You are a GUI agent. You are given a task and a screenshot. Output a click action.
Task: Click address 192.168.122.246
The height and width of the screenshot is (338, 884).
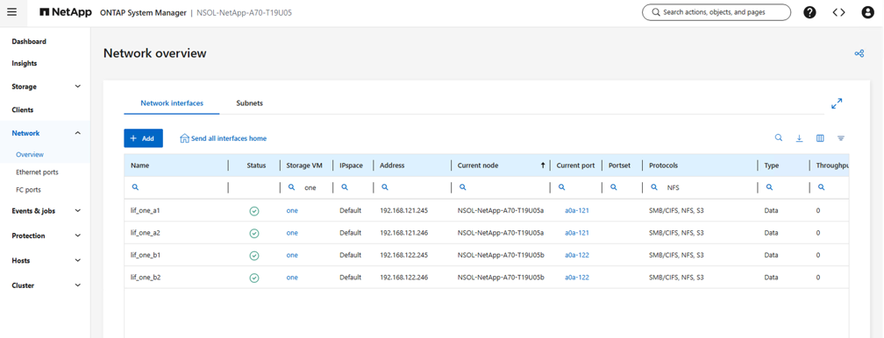[x=404, y=278]
